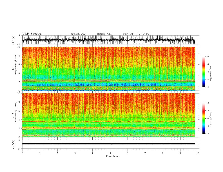This screenshot has width=223, height=172.
Task: Click inside the ch.1 spectrogram panel
Action: (x=108, y=69)
